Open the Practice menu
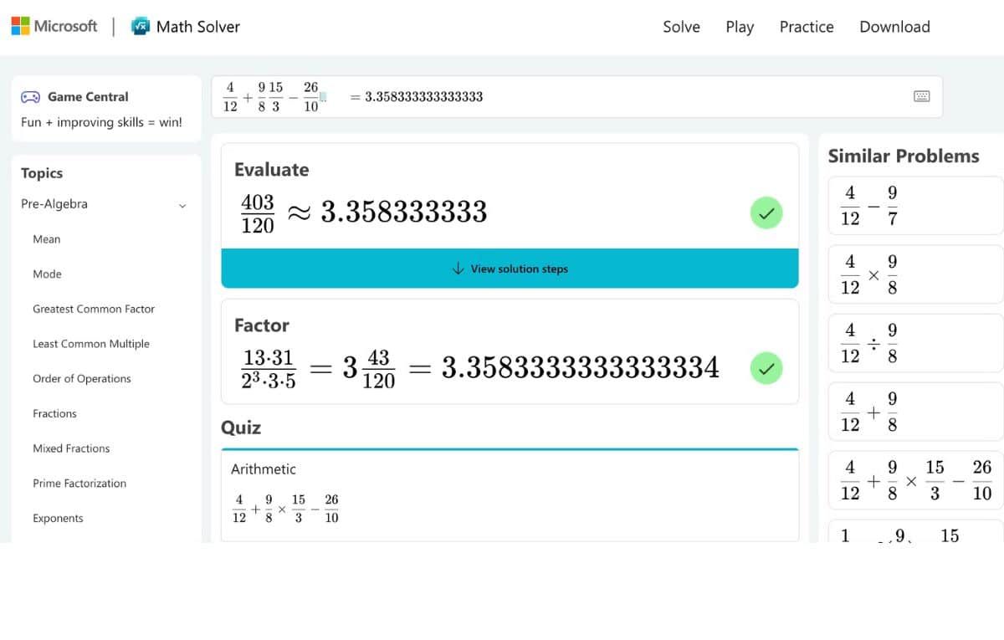The width and height of the screenshot is (1004, 640). (x=806, y=27)
